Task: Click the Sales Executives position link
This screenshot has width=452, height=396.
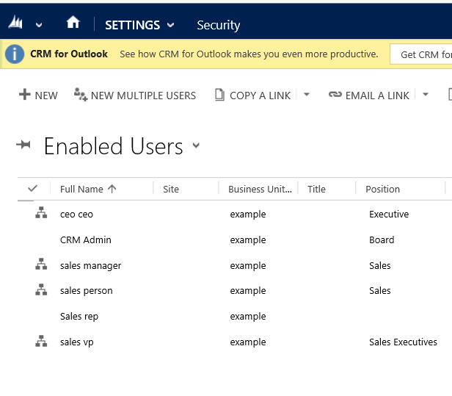Action: click(403, 342)
